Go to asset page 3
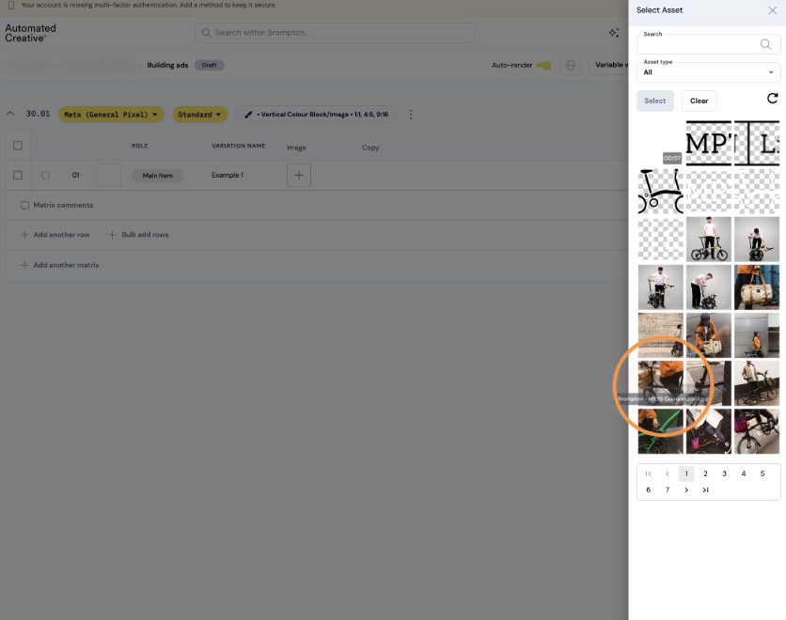This screenshot has width=786, height=620. click(724, 473)
